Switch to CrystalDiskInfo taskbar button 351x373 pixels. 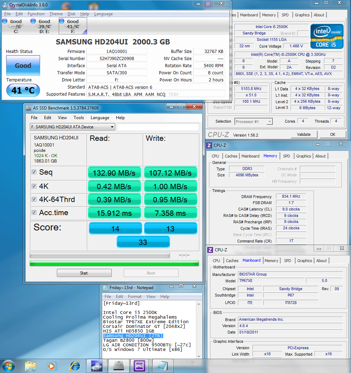coord(96,366)
